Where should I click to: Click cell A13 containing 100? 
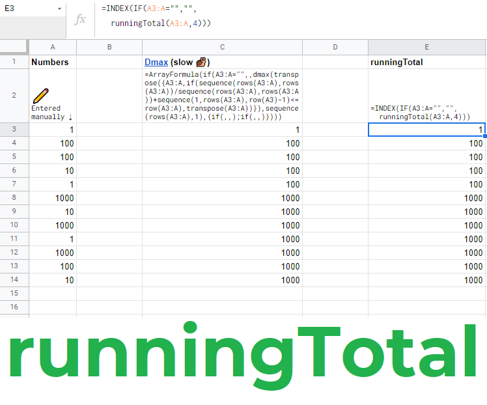53,266
